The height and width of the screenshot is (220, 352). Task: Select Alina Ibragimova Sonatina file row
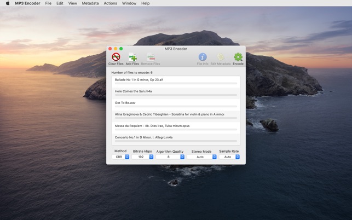click(176, 116)
